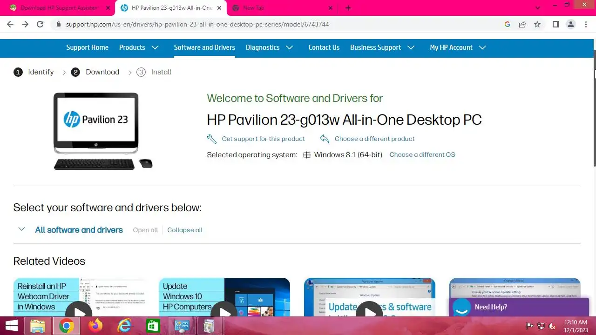Open a new browser tab

click(x=348, y=8)
